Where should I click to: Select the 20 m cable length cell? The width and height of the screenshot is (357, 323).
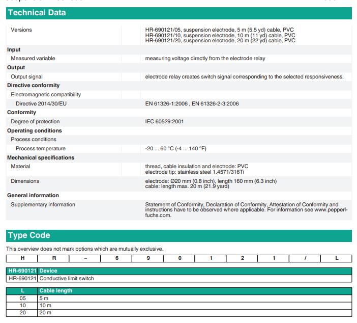pos(46,312)
